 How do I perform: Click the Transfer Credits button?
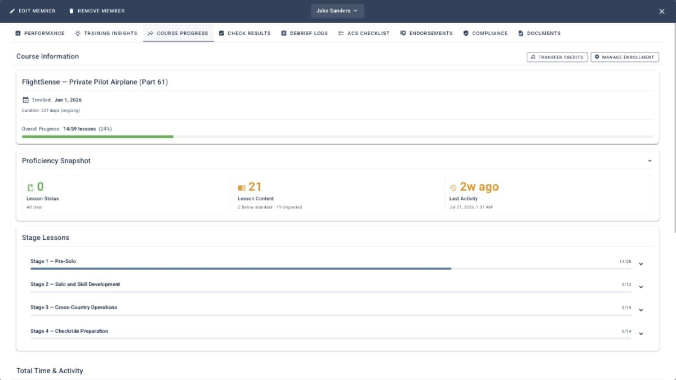coord(557,57)
